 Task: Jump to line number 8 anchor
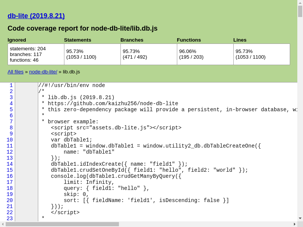tap(11, 127)
